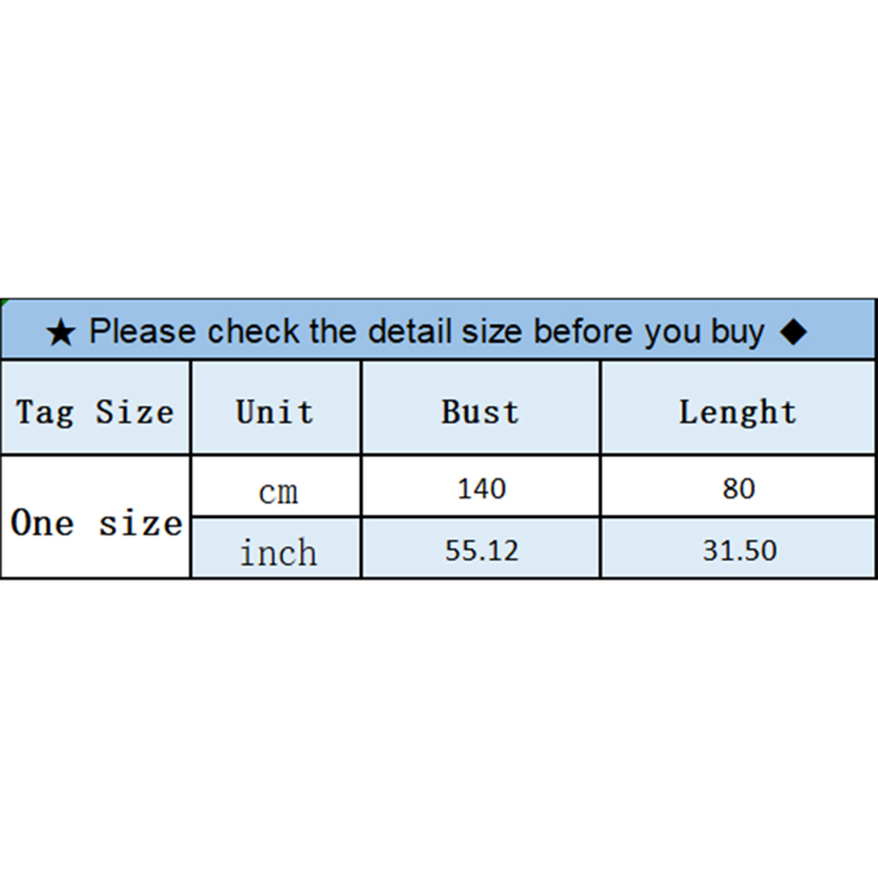The width and height of the screenshot is (878, 878).
Task: Click the word "Please" in the banner
Action: (142, 332)
